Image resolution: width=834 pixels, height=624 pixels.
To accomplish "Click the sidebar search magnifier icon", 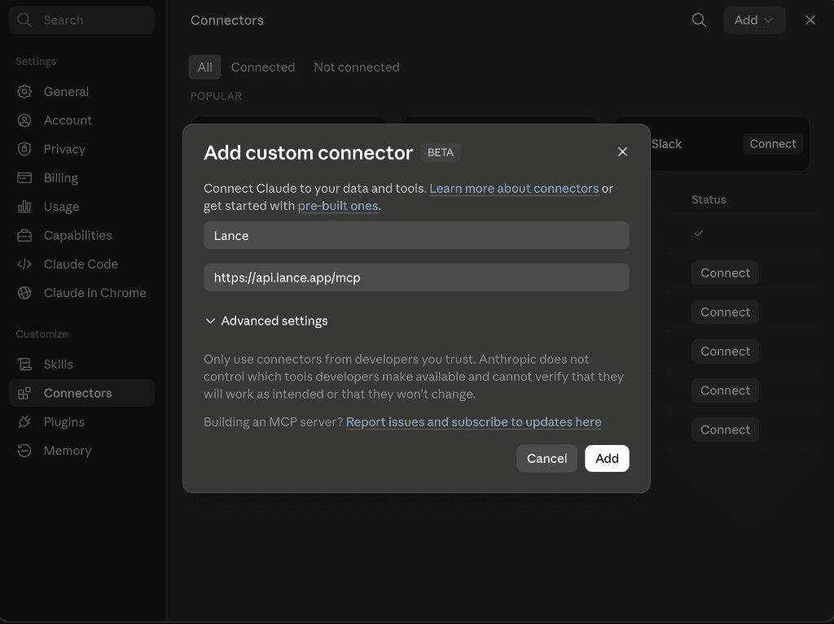I will point(24,20).
